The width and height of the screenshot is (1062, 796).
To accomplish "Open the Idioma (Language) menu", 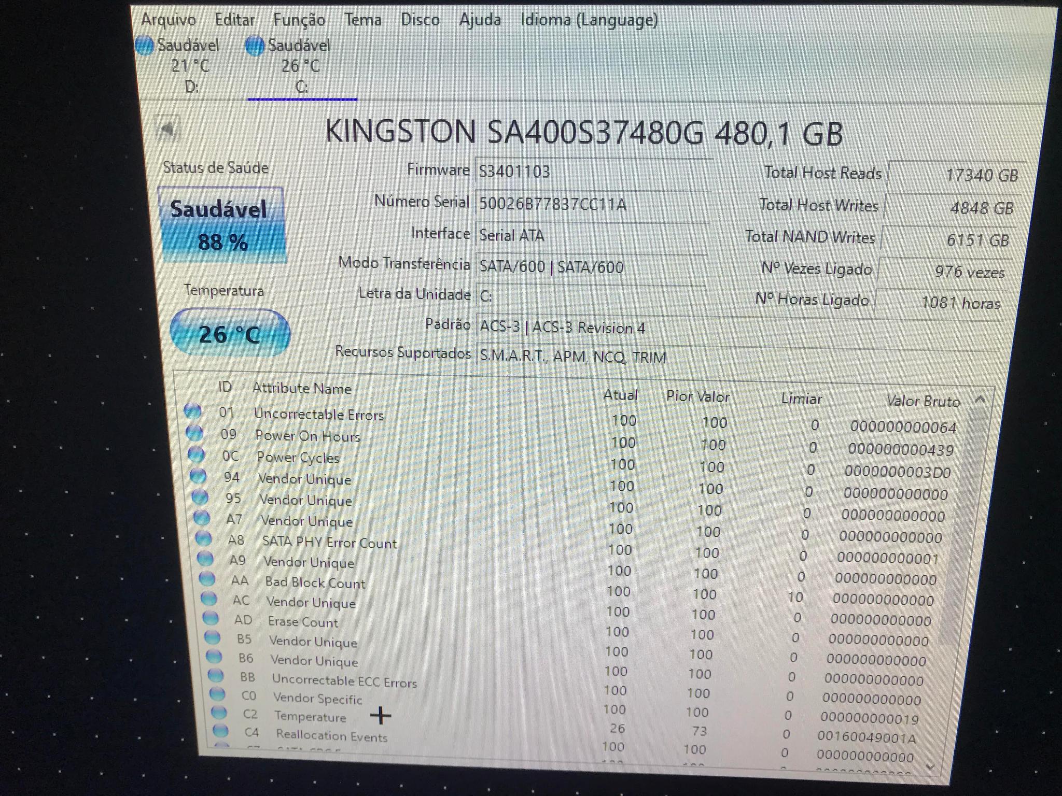I will click(x=589, y=20).
